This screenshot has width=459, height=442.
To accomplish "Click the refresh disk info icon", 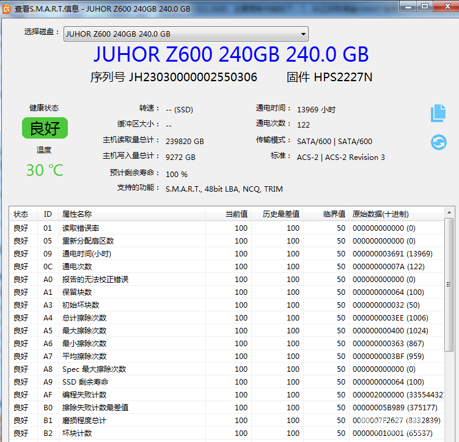I will click(438, 142).
